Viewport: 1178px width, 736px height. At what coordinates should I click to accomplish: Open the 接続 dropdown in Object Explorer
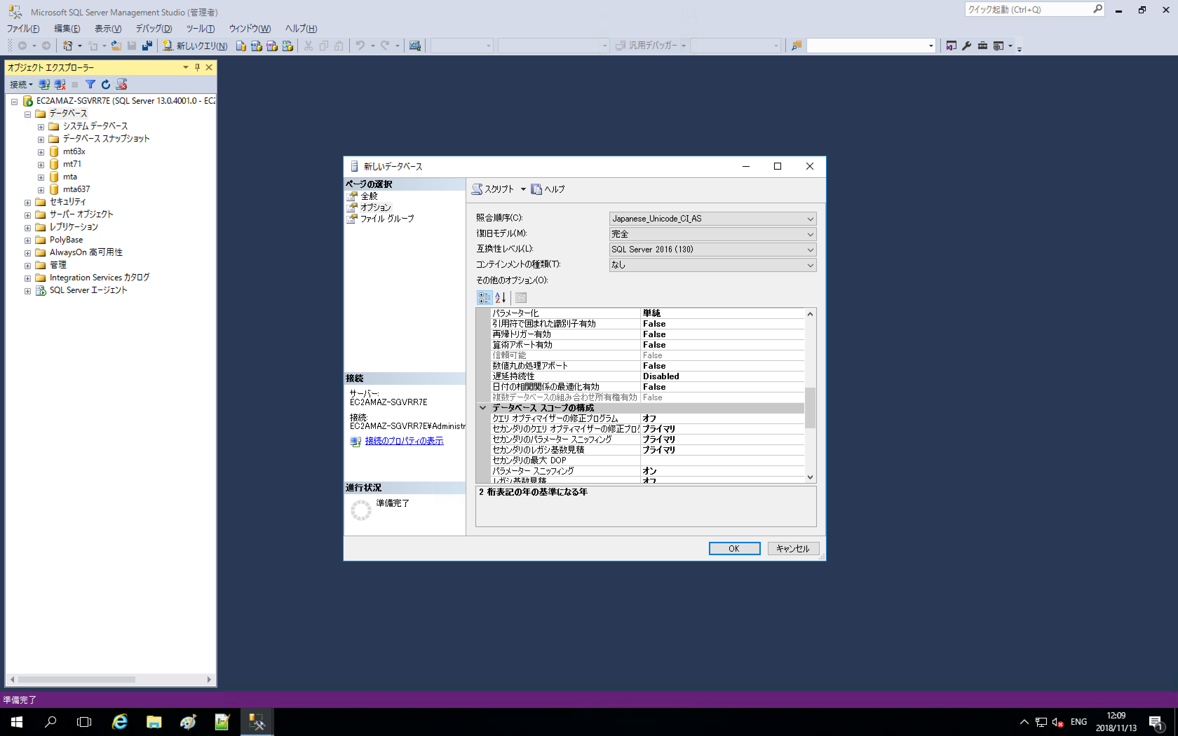click(21, 84)
